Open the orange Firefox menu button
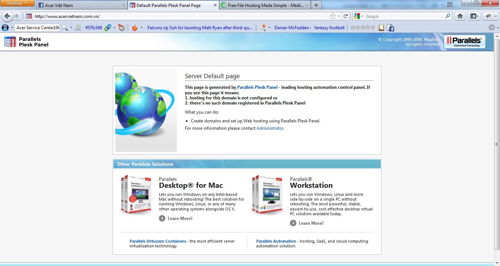This screenshot has width=500, height=266. pos(17,3)
